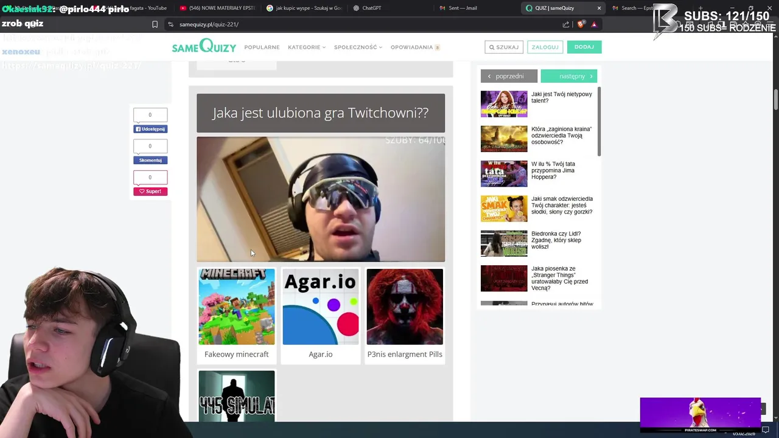
Task: Click the ZALOGUJ login button
Action: click(545, 47)
